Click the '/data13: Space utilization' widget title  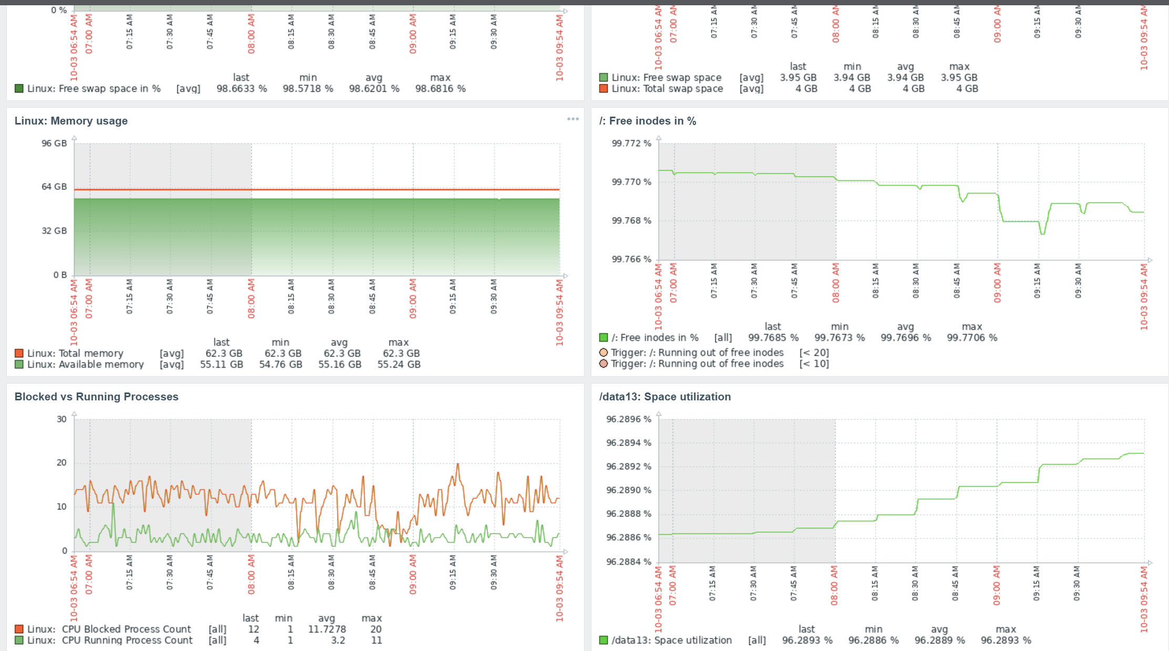[x=664, y=397]
